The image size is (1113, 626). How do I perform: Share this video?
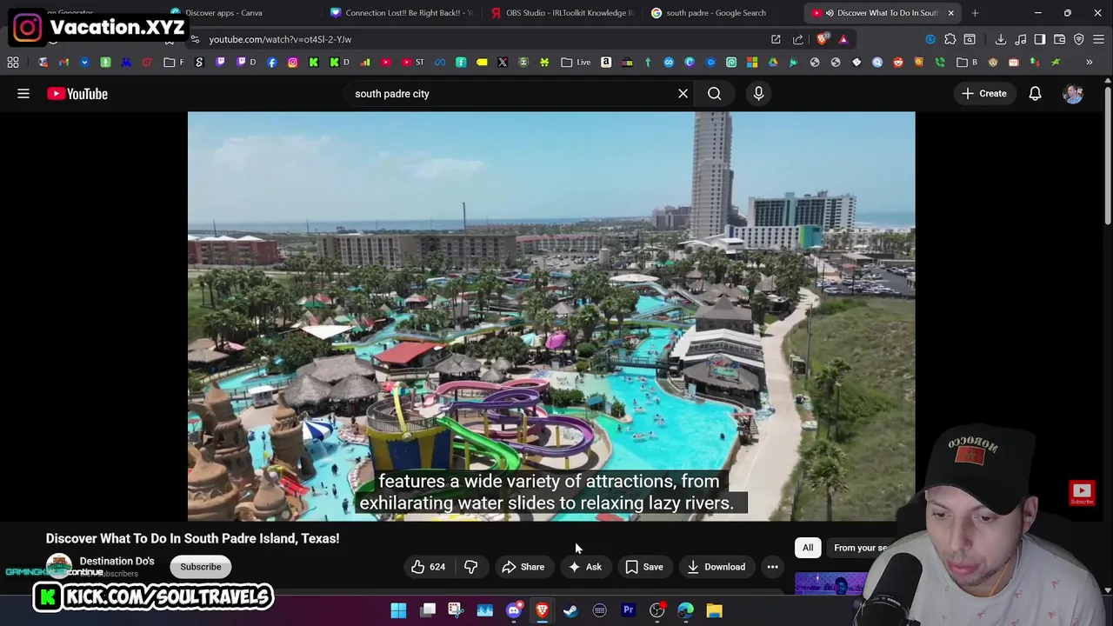click(x=523, y=567)
